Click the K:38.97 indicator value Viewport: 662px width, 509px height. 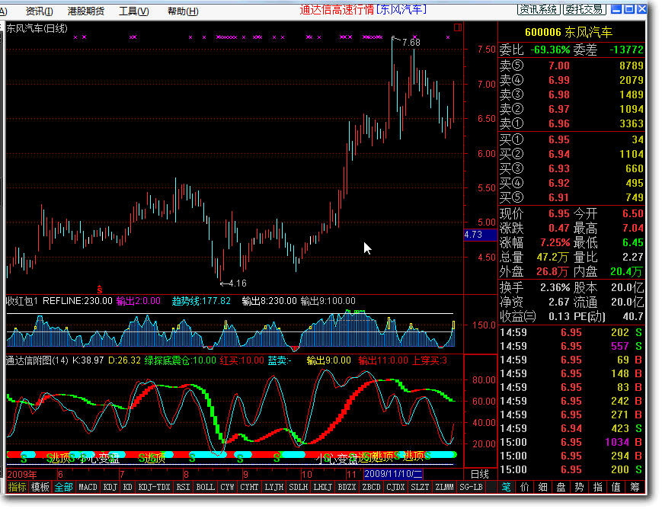coord(88,360)
